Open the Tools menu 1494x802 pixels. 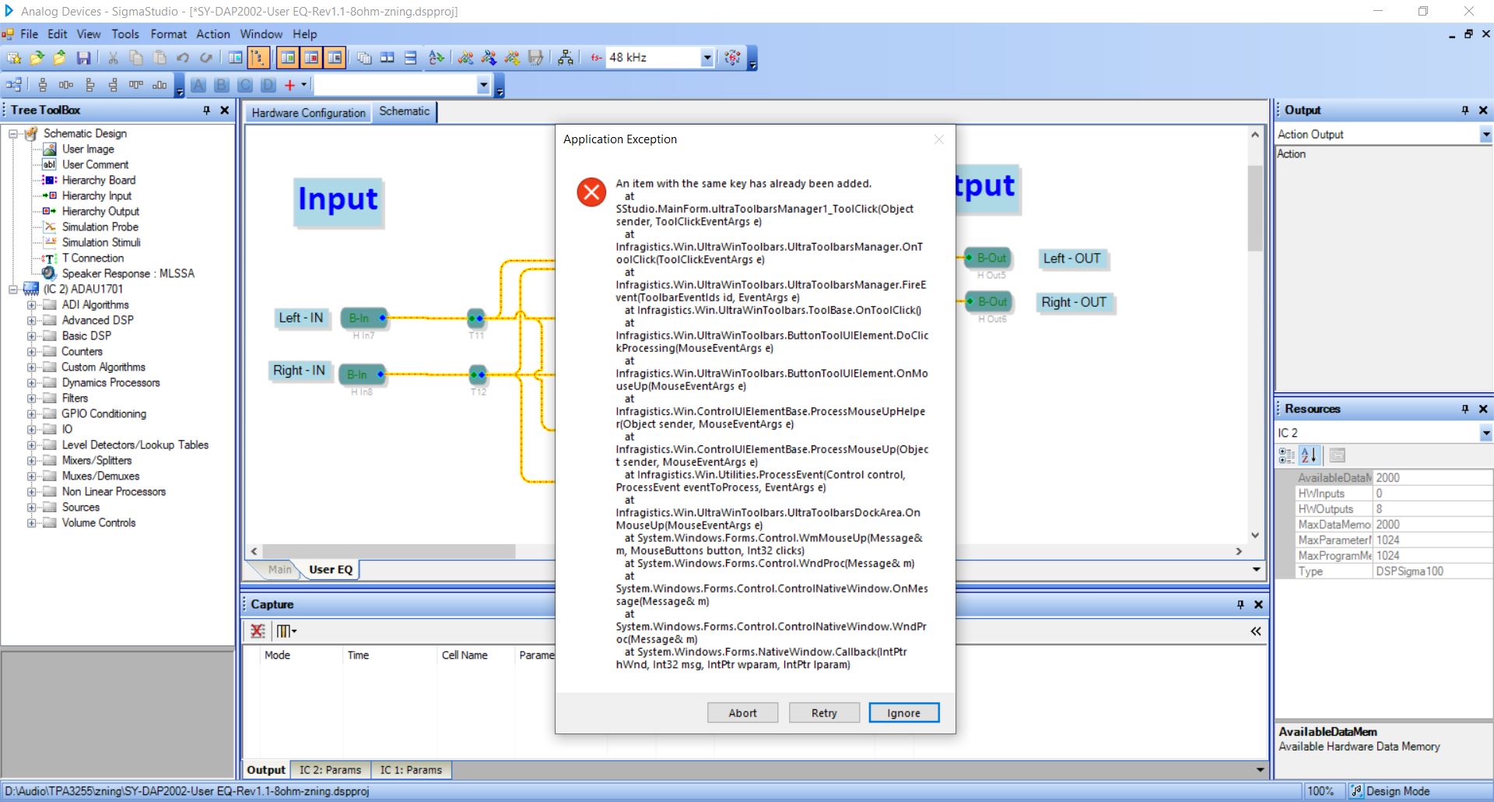tap(125, 34)
